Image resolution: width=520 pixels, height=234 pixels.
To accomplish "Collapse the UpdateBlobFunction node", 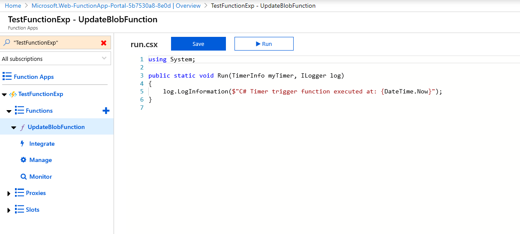I will click(x=13, y=128).
